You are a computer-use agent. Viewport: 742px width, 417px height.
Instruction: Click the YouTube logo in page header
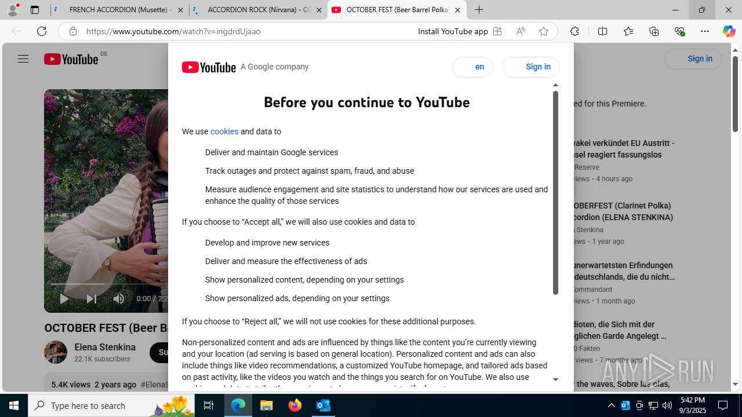71,59
